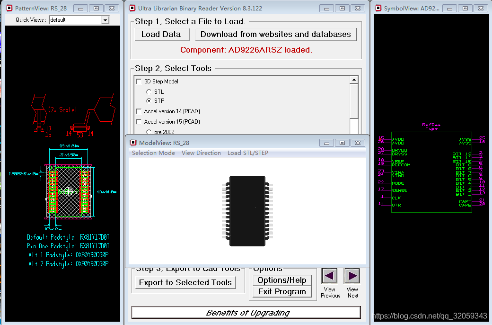Screen dimensions: 492x325
Task: Click the SENSE pin label in SymbolView
Action: [399, 190]
